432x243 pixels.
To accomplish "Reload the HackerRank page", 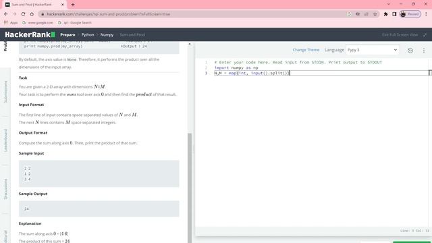I will pos(23,14).
